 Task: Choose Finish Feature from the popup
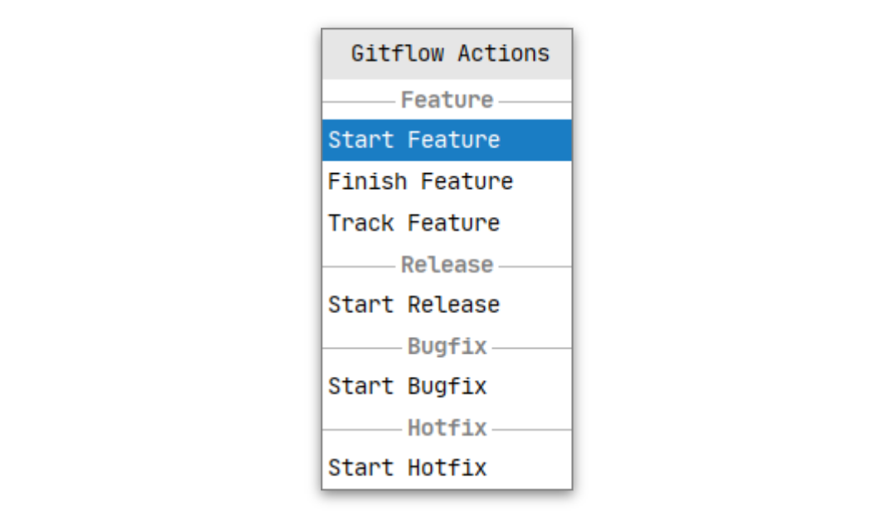pos(447,181)
